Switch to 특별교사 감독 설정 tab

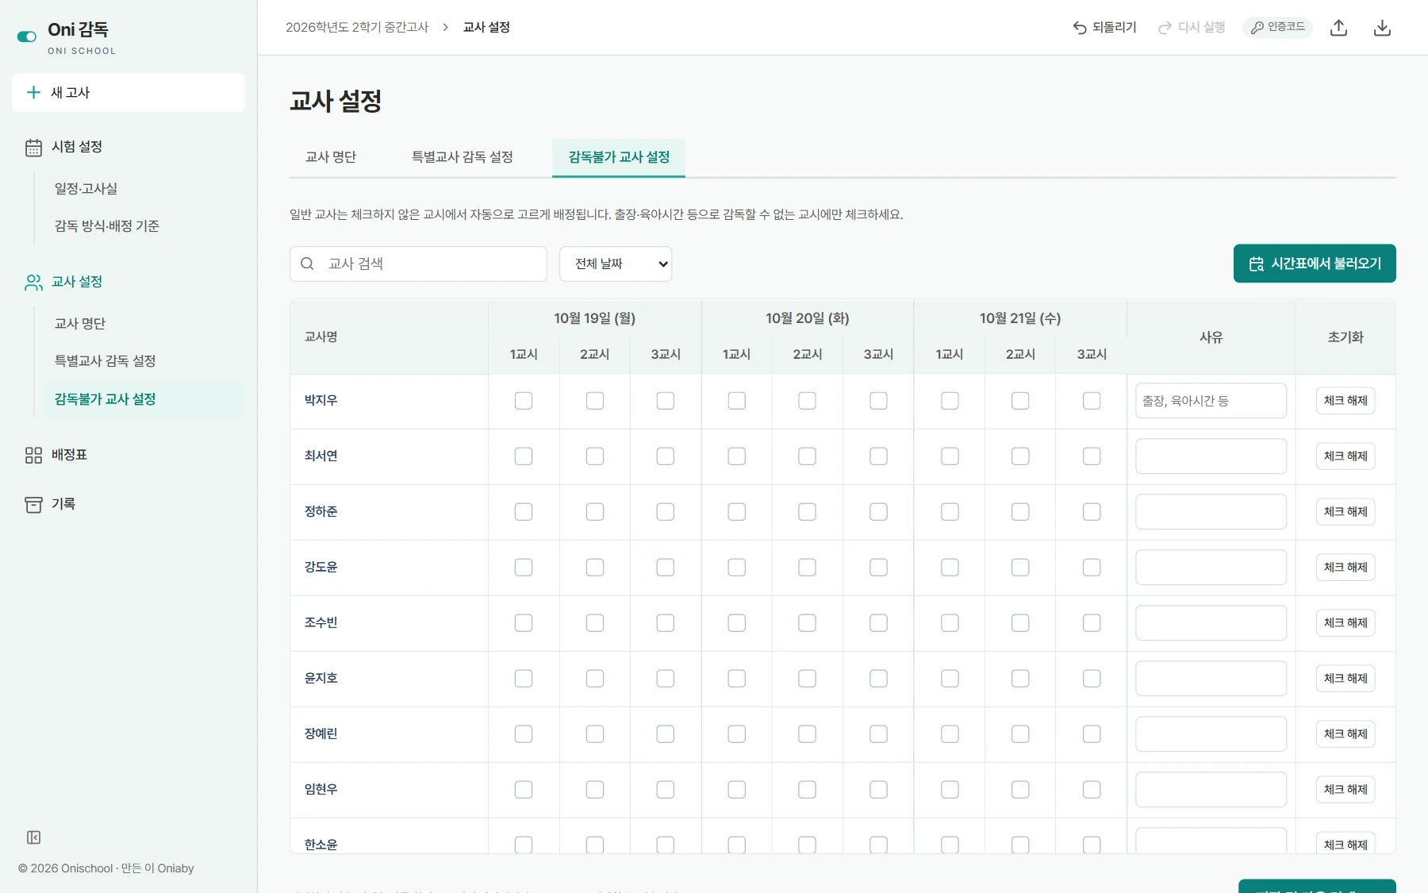click(x=462, y=157)
